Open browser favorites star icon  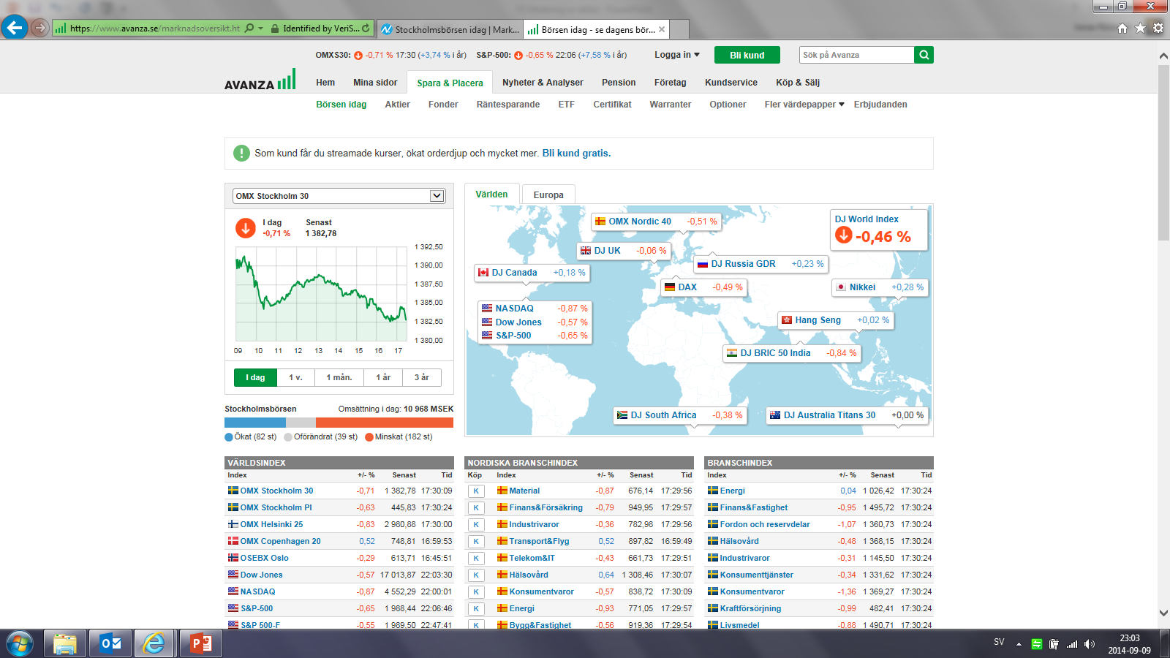tap(1140, 29)
